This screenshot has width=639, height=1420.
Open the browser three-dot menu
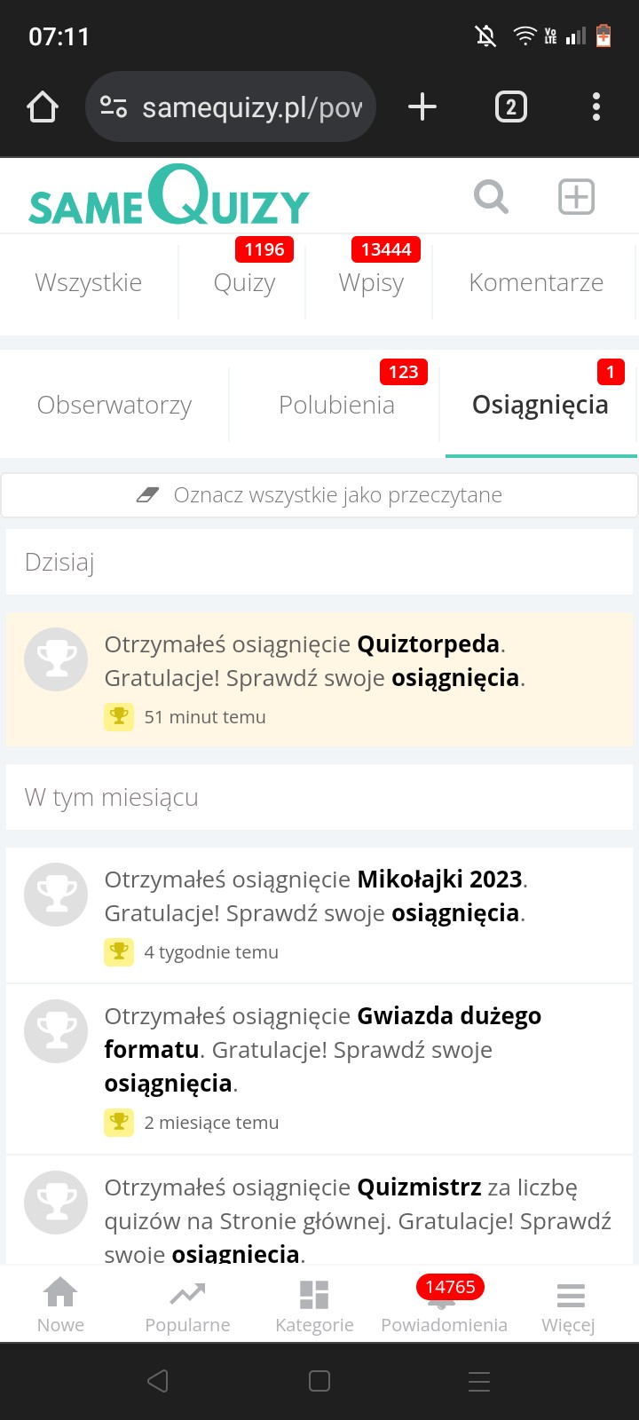point(596,107)
